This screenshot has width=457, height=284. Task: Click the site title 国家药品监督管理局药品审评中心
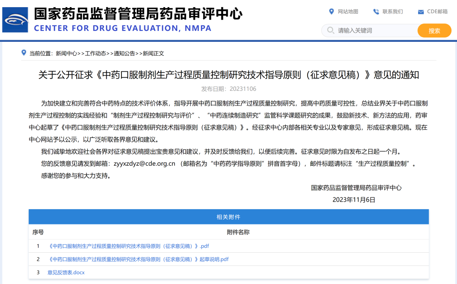138,14
